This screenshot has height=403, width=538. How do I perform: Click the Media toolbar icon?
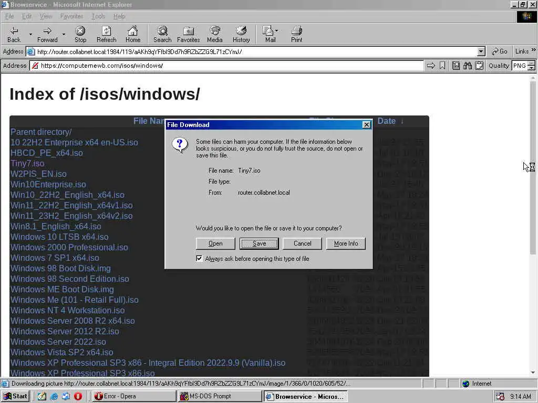[x=215, y=35]
